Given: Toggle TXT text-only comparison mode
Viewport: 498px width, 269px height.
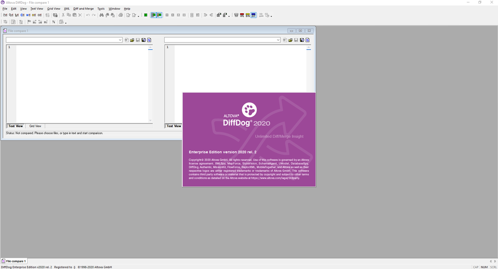Looking at the screenshot, I should click(236, 15).
